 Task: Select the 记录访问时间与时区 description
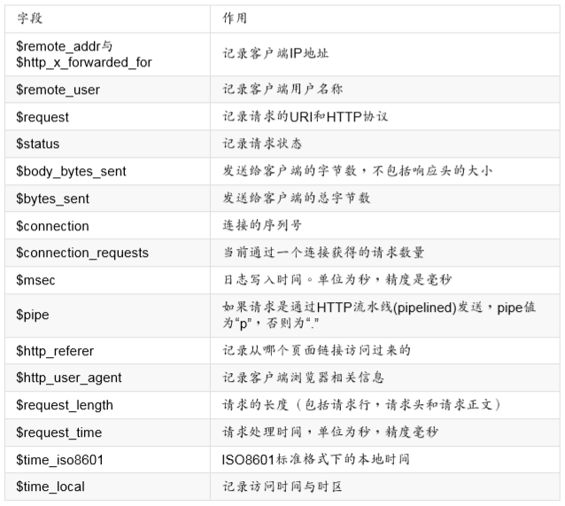coord(282,487)
